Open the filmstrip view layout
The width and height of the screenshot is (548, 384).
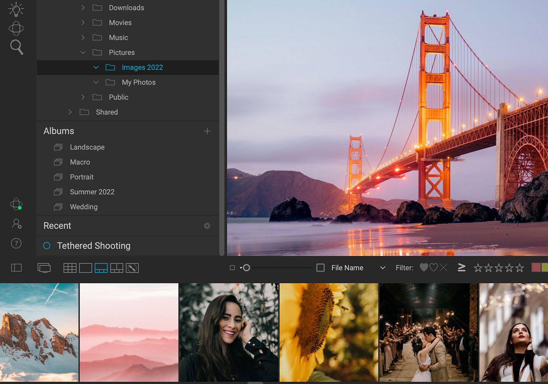click(101, 268)
